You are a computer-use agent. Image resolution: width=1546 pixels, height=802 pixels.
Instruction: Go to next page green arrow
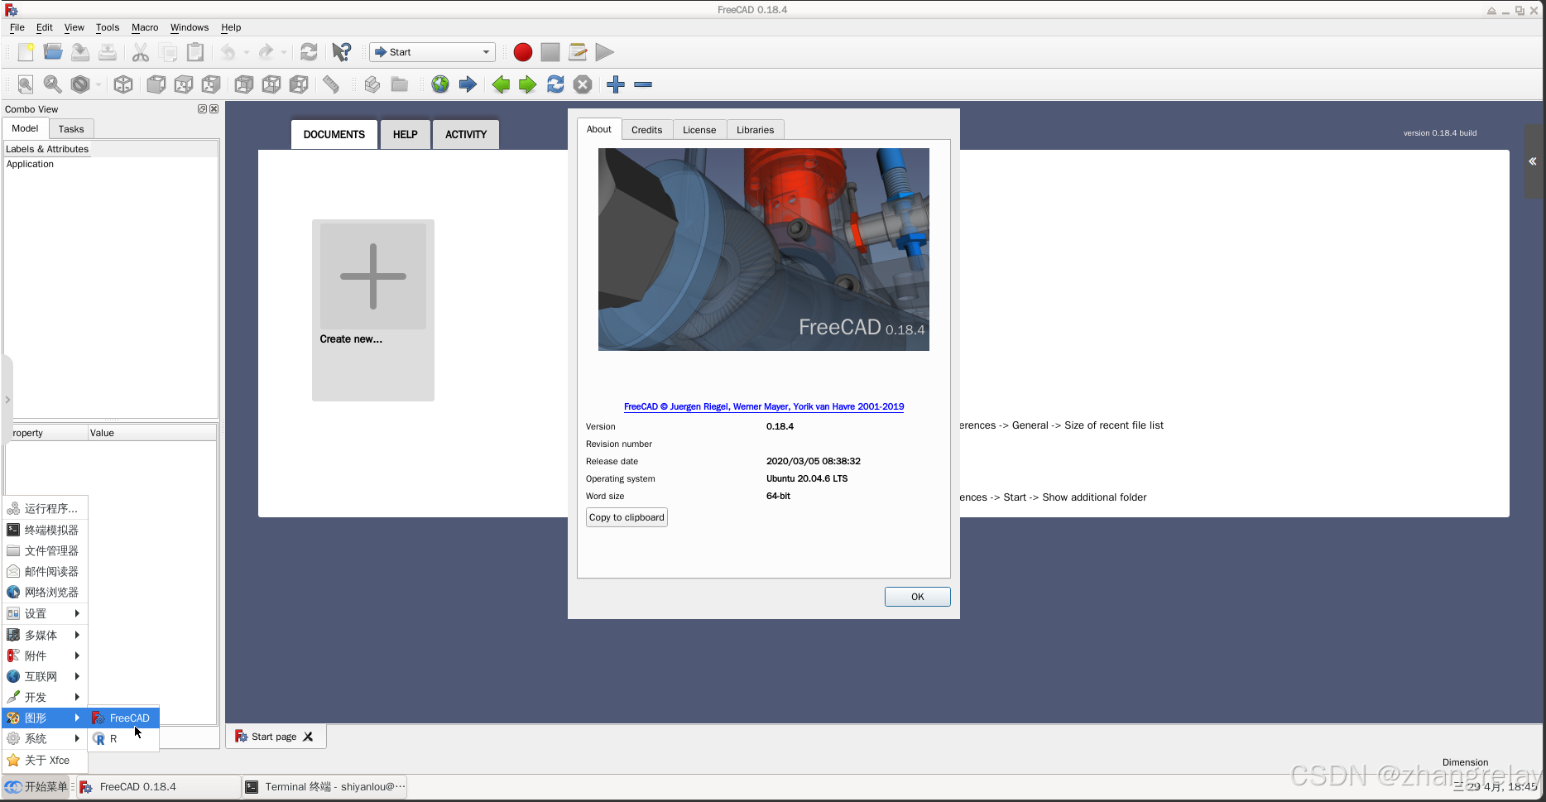point(528,84)
